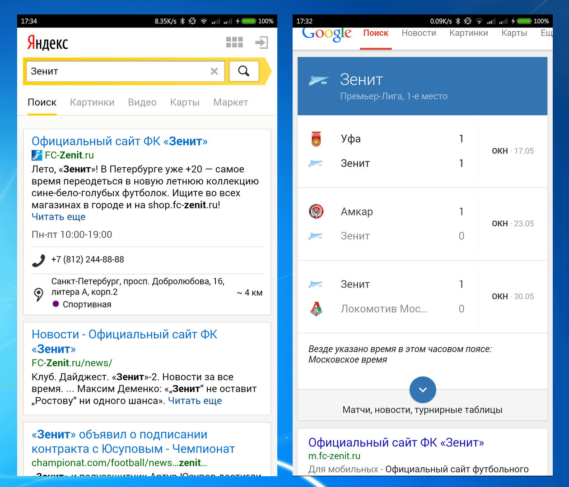
Task: Switch to Yandex Карты tab
Action: point(185,102)
